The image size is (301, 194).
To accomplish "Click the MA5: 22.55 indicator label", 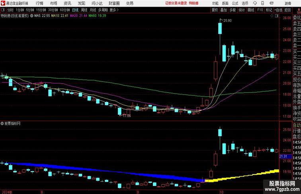I will click(x=42, y=16).
